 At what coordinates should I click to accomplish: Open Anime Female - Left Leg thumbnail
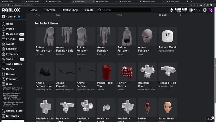click(x=65, y=36)
